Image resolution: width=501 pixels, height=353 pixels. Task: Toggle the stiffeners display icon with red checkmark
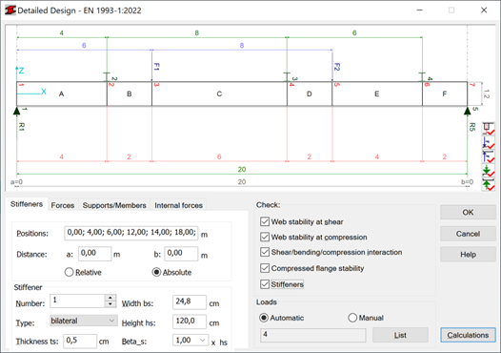pos(488,129)
